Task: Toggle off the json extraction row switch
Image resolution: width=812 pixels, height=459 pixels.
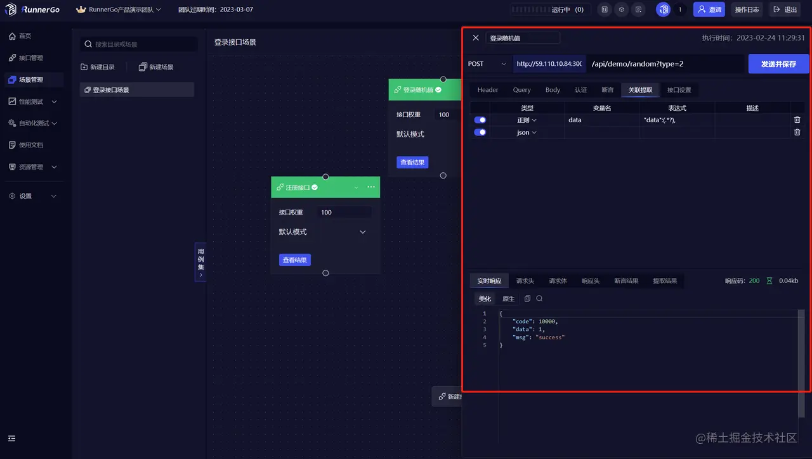Action: click(x=480, y=132)
